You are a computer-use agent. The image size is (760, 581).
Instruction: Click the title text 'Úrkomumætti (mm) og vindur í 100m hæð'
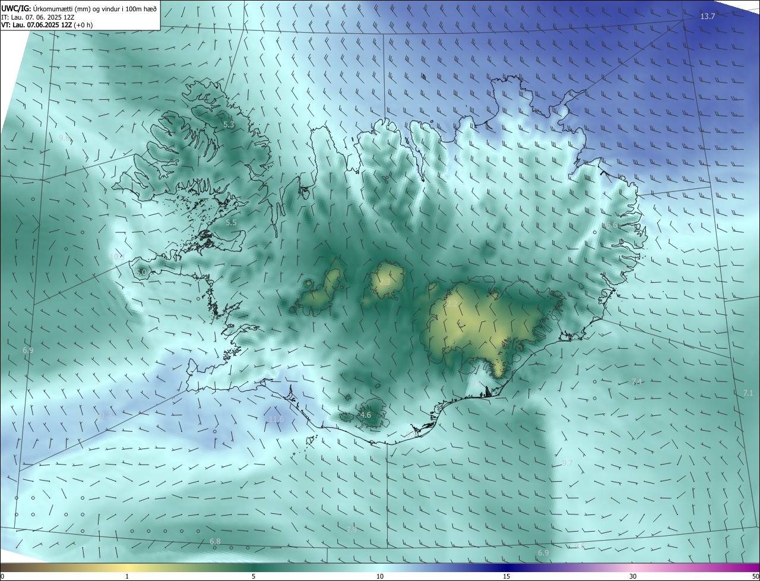95,9
